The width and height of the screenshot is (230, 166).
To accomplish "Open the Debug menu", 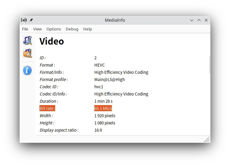I will [x=72, y=29].
